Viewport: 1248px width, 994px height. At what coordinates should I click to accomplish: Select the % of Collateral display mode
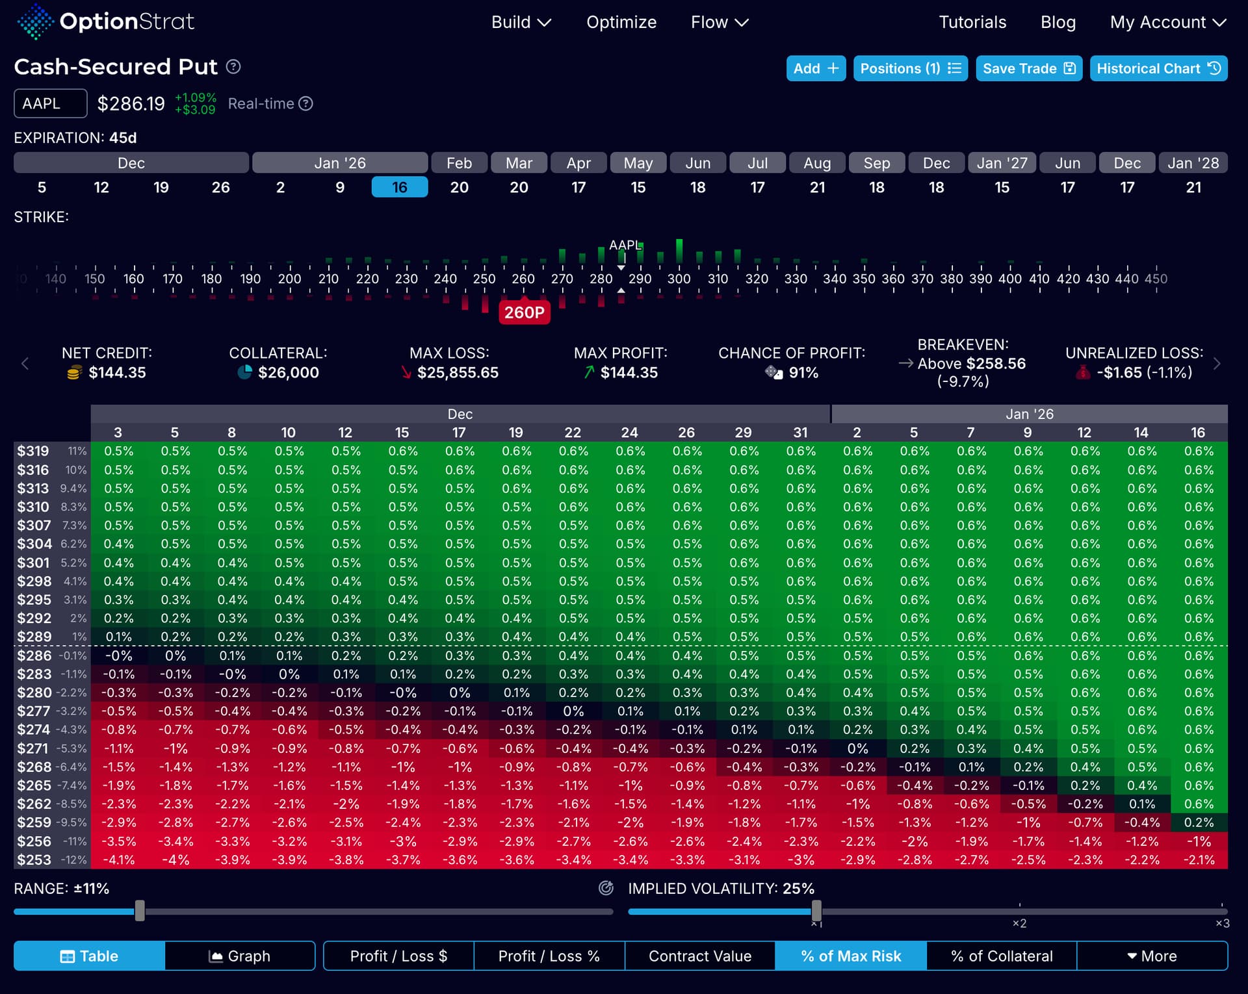coord(1001,956)
